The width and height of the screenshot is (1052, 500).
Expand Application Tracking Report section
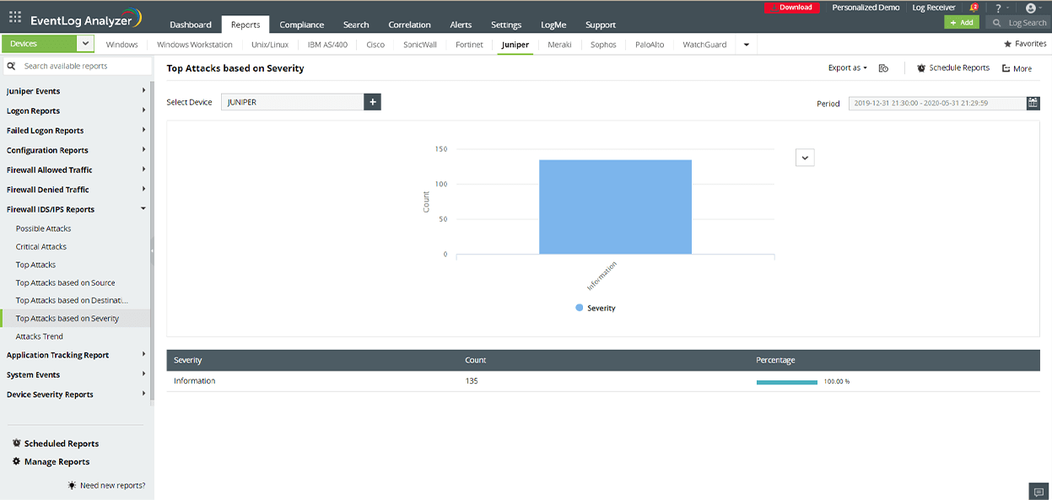click(76, 355)
